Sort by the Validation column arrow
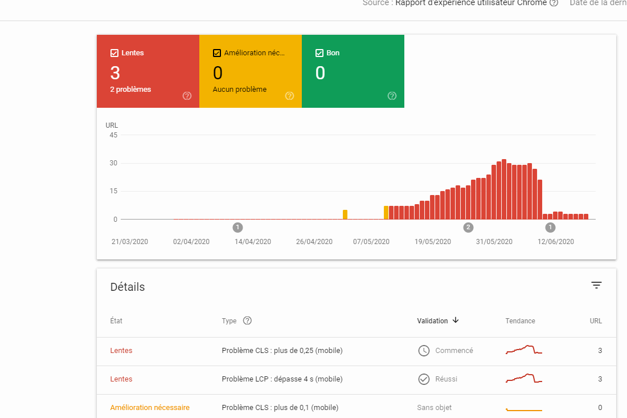This screenshot has width=627, height=418. point(456,320)
